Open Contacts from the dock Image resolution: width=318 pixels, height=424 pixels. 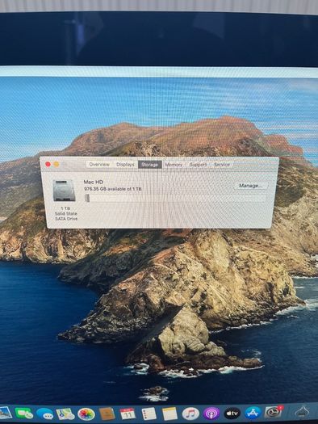coord(107,414)
